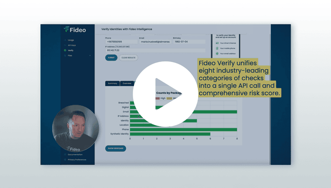Click the Documentation sidebar icon
The image size is (331, 188).
click(x=65, y=155)
